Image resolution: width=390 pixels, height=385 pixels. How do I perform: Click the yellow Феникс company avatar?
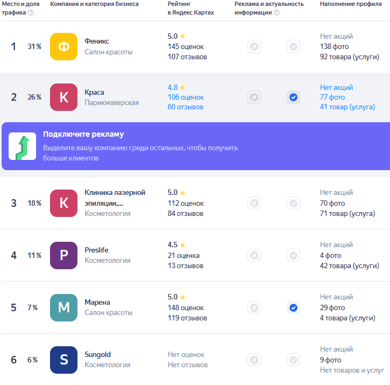tap(63, 46)
